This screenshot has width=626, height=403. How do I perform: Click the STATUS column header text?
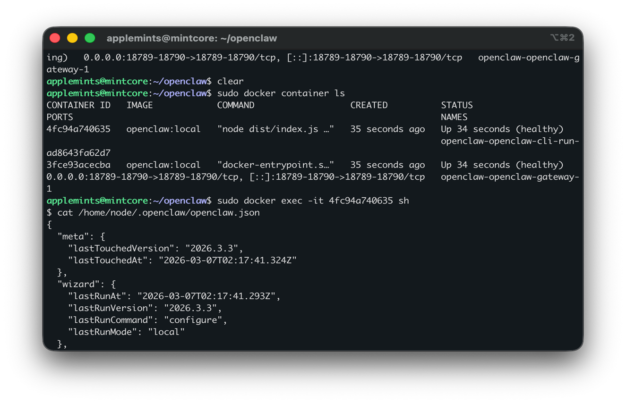[x=457, y=105]
